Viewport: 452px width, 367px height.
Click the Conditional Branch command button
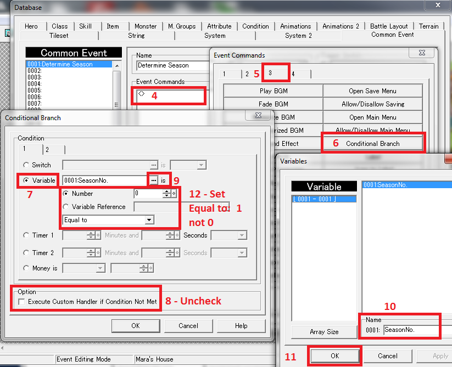point(373,143)
